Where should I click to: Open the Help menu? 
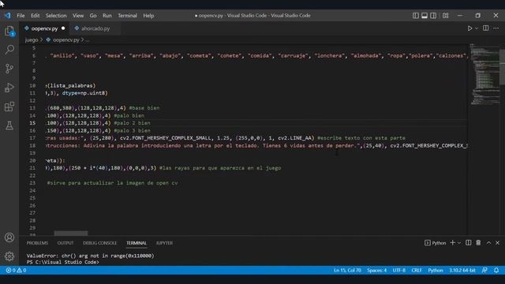(148, 16)
